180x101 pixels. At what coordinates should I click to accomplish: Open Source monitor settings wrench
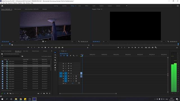tap(79, 42)
